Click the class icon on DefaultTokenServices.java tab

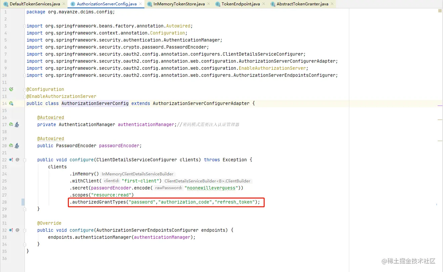6,4
